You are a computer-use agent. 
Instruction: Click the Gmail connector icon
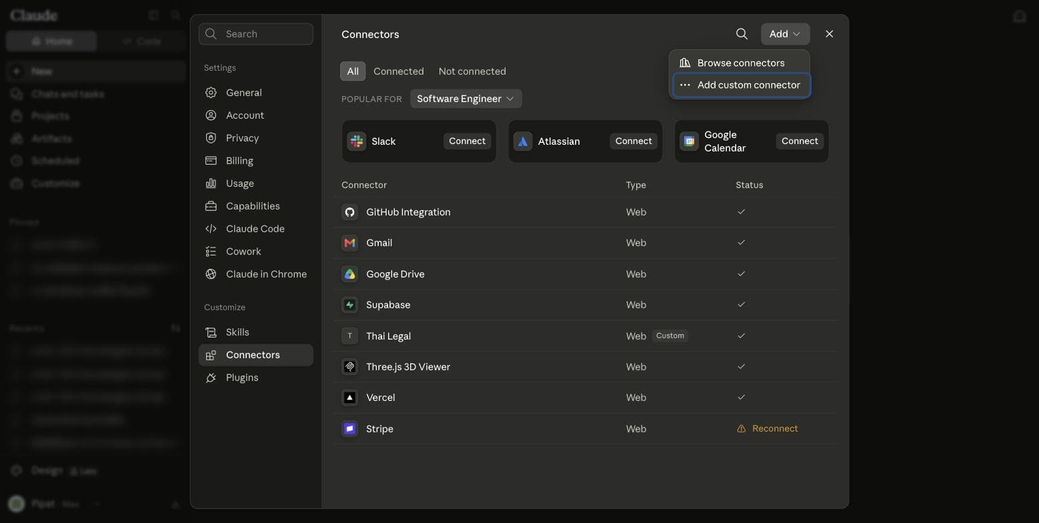point(349,243)
